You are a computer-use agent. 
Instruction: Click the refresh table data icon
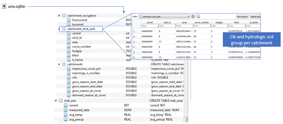click(193, 16)
